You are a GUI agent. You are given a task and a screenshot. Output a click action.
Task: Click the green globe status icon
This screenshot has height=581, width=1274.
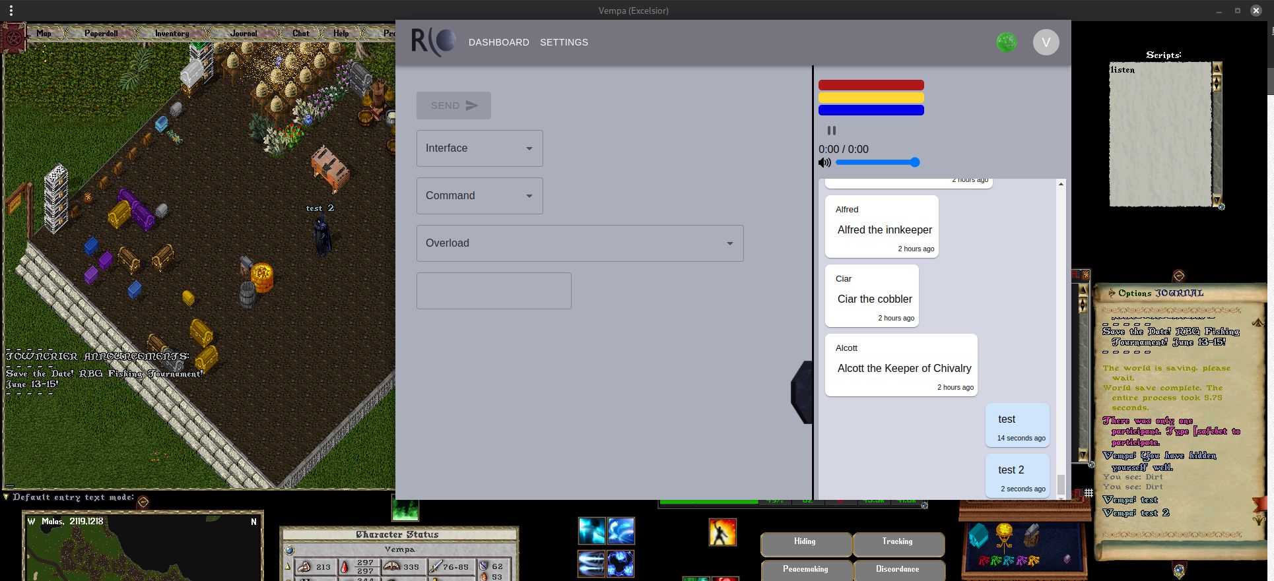tap(1006, 42)
